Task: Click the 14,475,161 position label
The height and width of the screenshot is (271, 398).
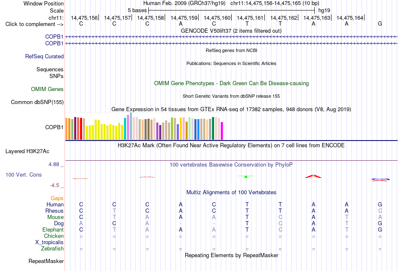Action: point(250,18)
